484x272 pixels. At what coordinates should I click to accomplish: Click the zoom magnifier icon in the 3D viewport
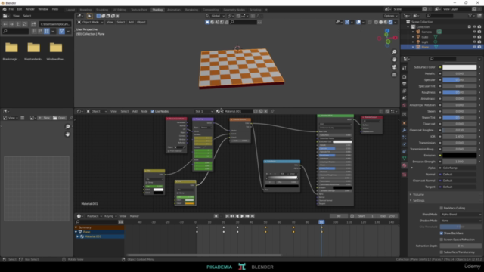coord(394,52)
